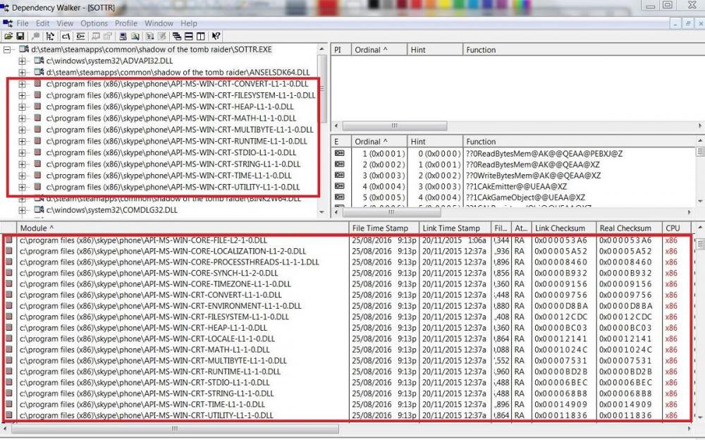705x440 pixels.
Task: Click scroll-up arrow of dependency tree scrollbar
Action: tap(322, 49)
